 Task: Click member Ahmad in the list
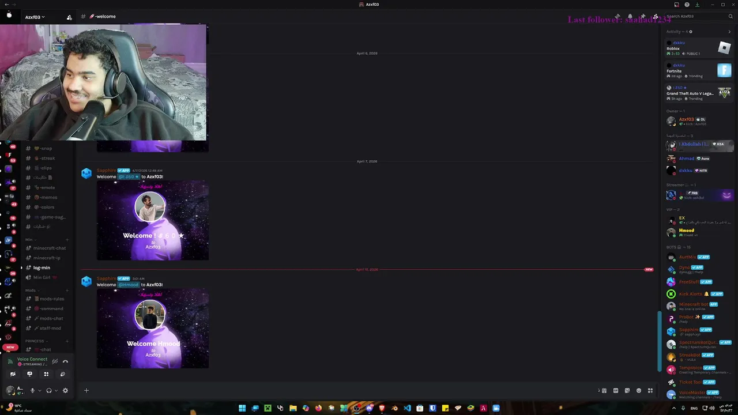[699, 159]
